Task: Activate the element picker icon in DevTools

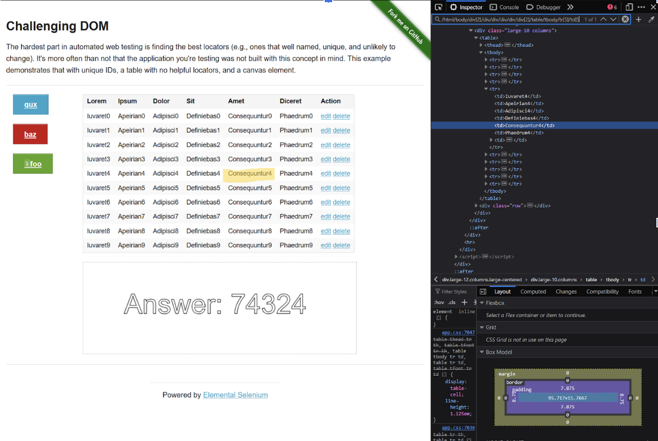Action: pos(438,7)
